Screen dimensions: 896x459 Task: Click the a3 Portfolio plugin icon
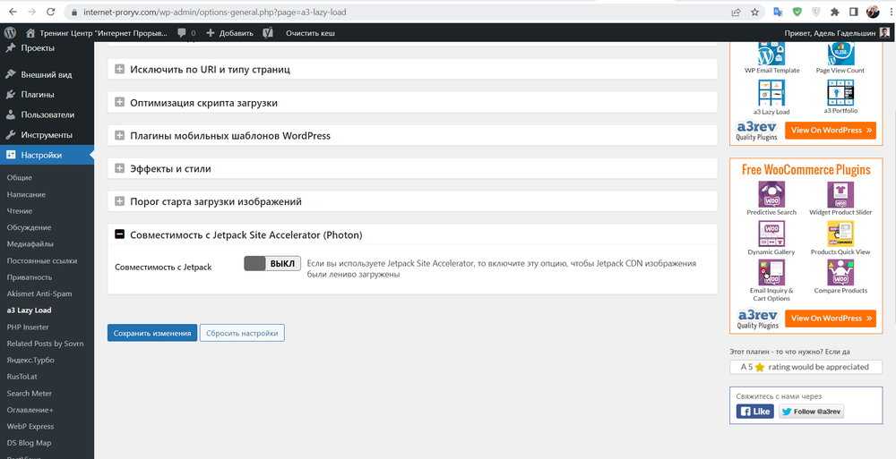(x=840, y=92)
